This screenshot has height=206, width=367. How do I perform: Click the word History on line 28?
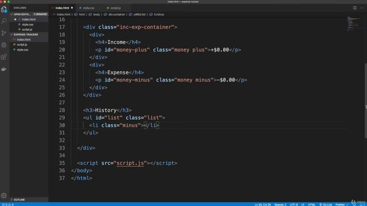click(106, 110)
